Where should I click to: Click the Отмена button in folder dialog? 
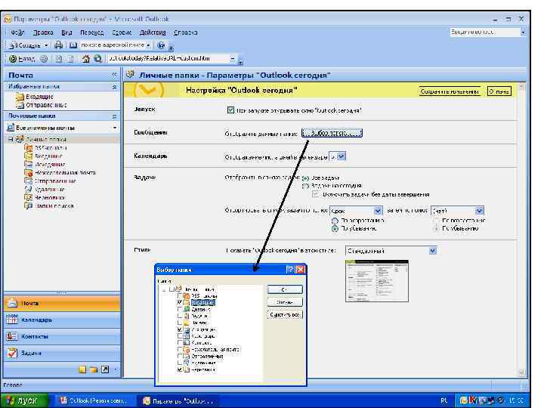(x=285, y=302)
